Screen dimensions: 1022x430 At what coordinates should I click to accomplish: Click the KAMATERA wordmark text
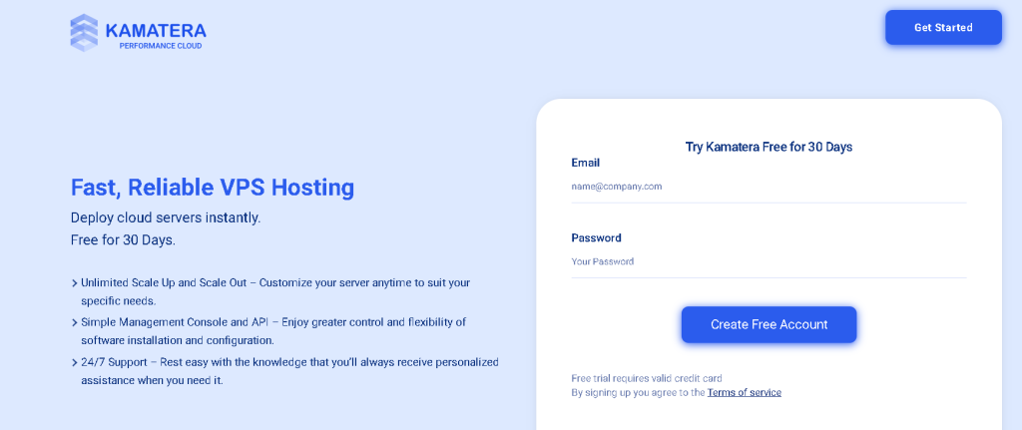point(156,29)
